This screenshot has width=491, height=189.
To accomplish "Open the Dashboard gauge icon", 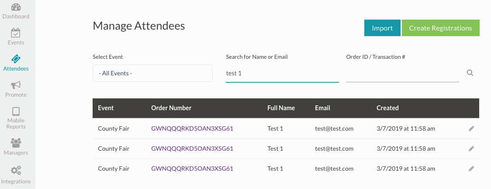I will (x=16, y=7).
